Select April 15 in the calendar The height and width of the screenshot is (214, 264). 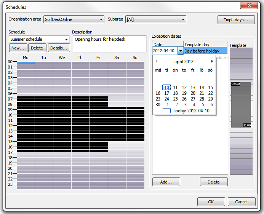click(x=210, y=88)
